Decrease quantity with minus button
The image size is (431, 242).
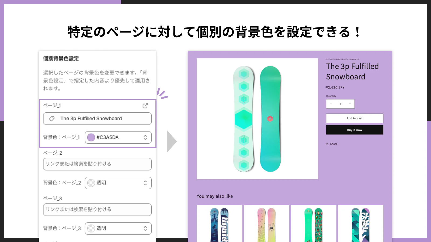(x=331, y=104)
